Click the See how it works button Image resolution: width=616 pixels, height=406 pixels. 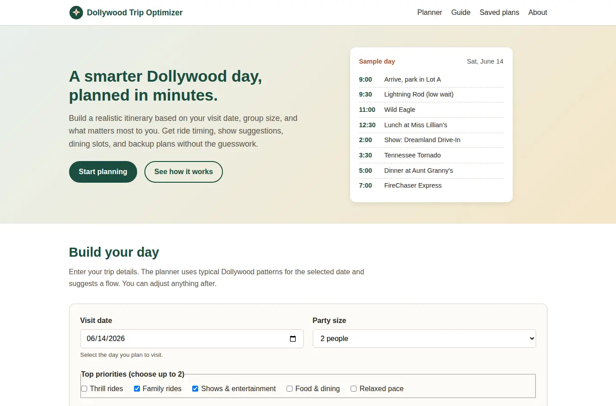pyautogui.click(x=184, y=172)
